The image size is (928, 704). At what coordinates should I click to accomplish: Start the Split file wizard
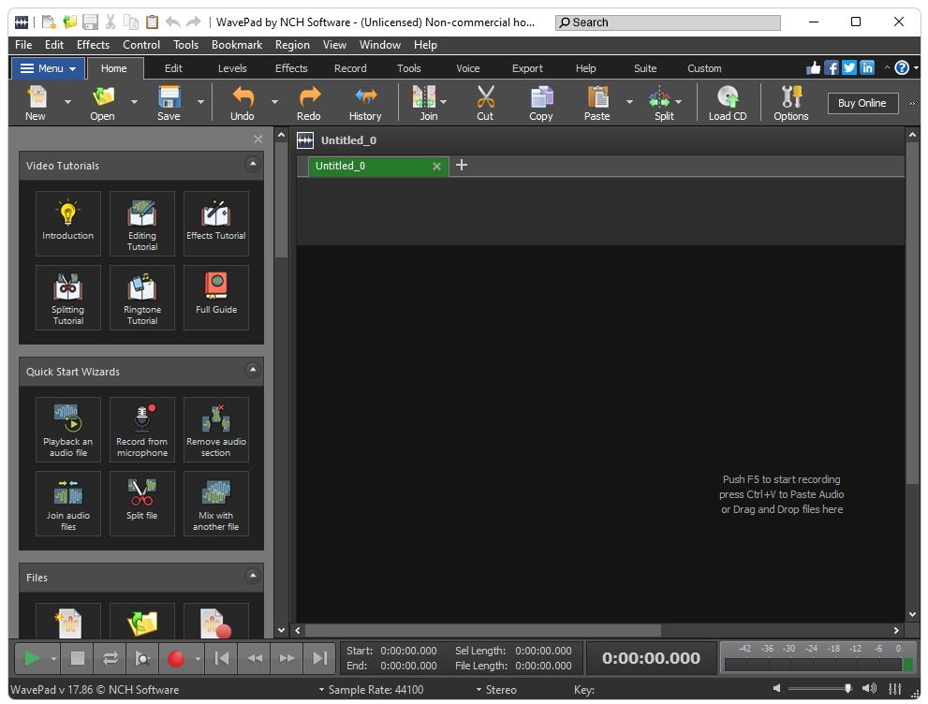point(142,503)
